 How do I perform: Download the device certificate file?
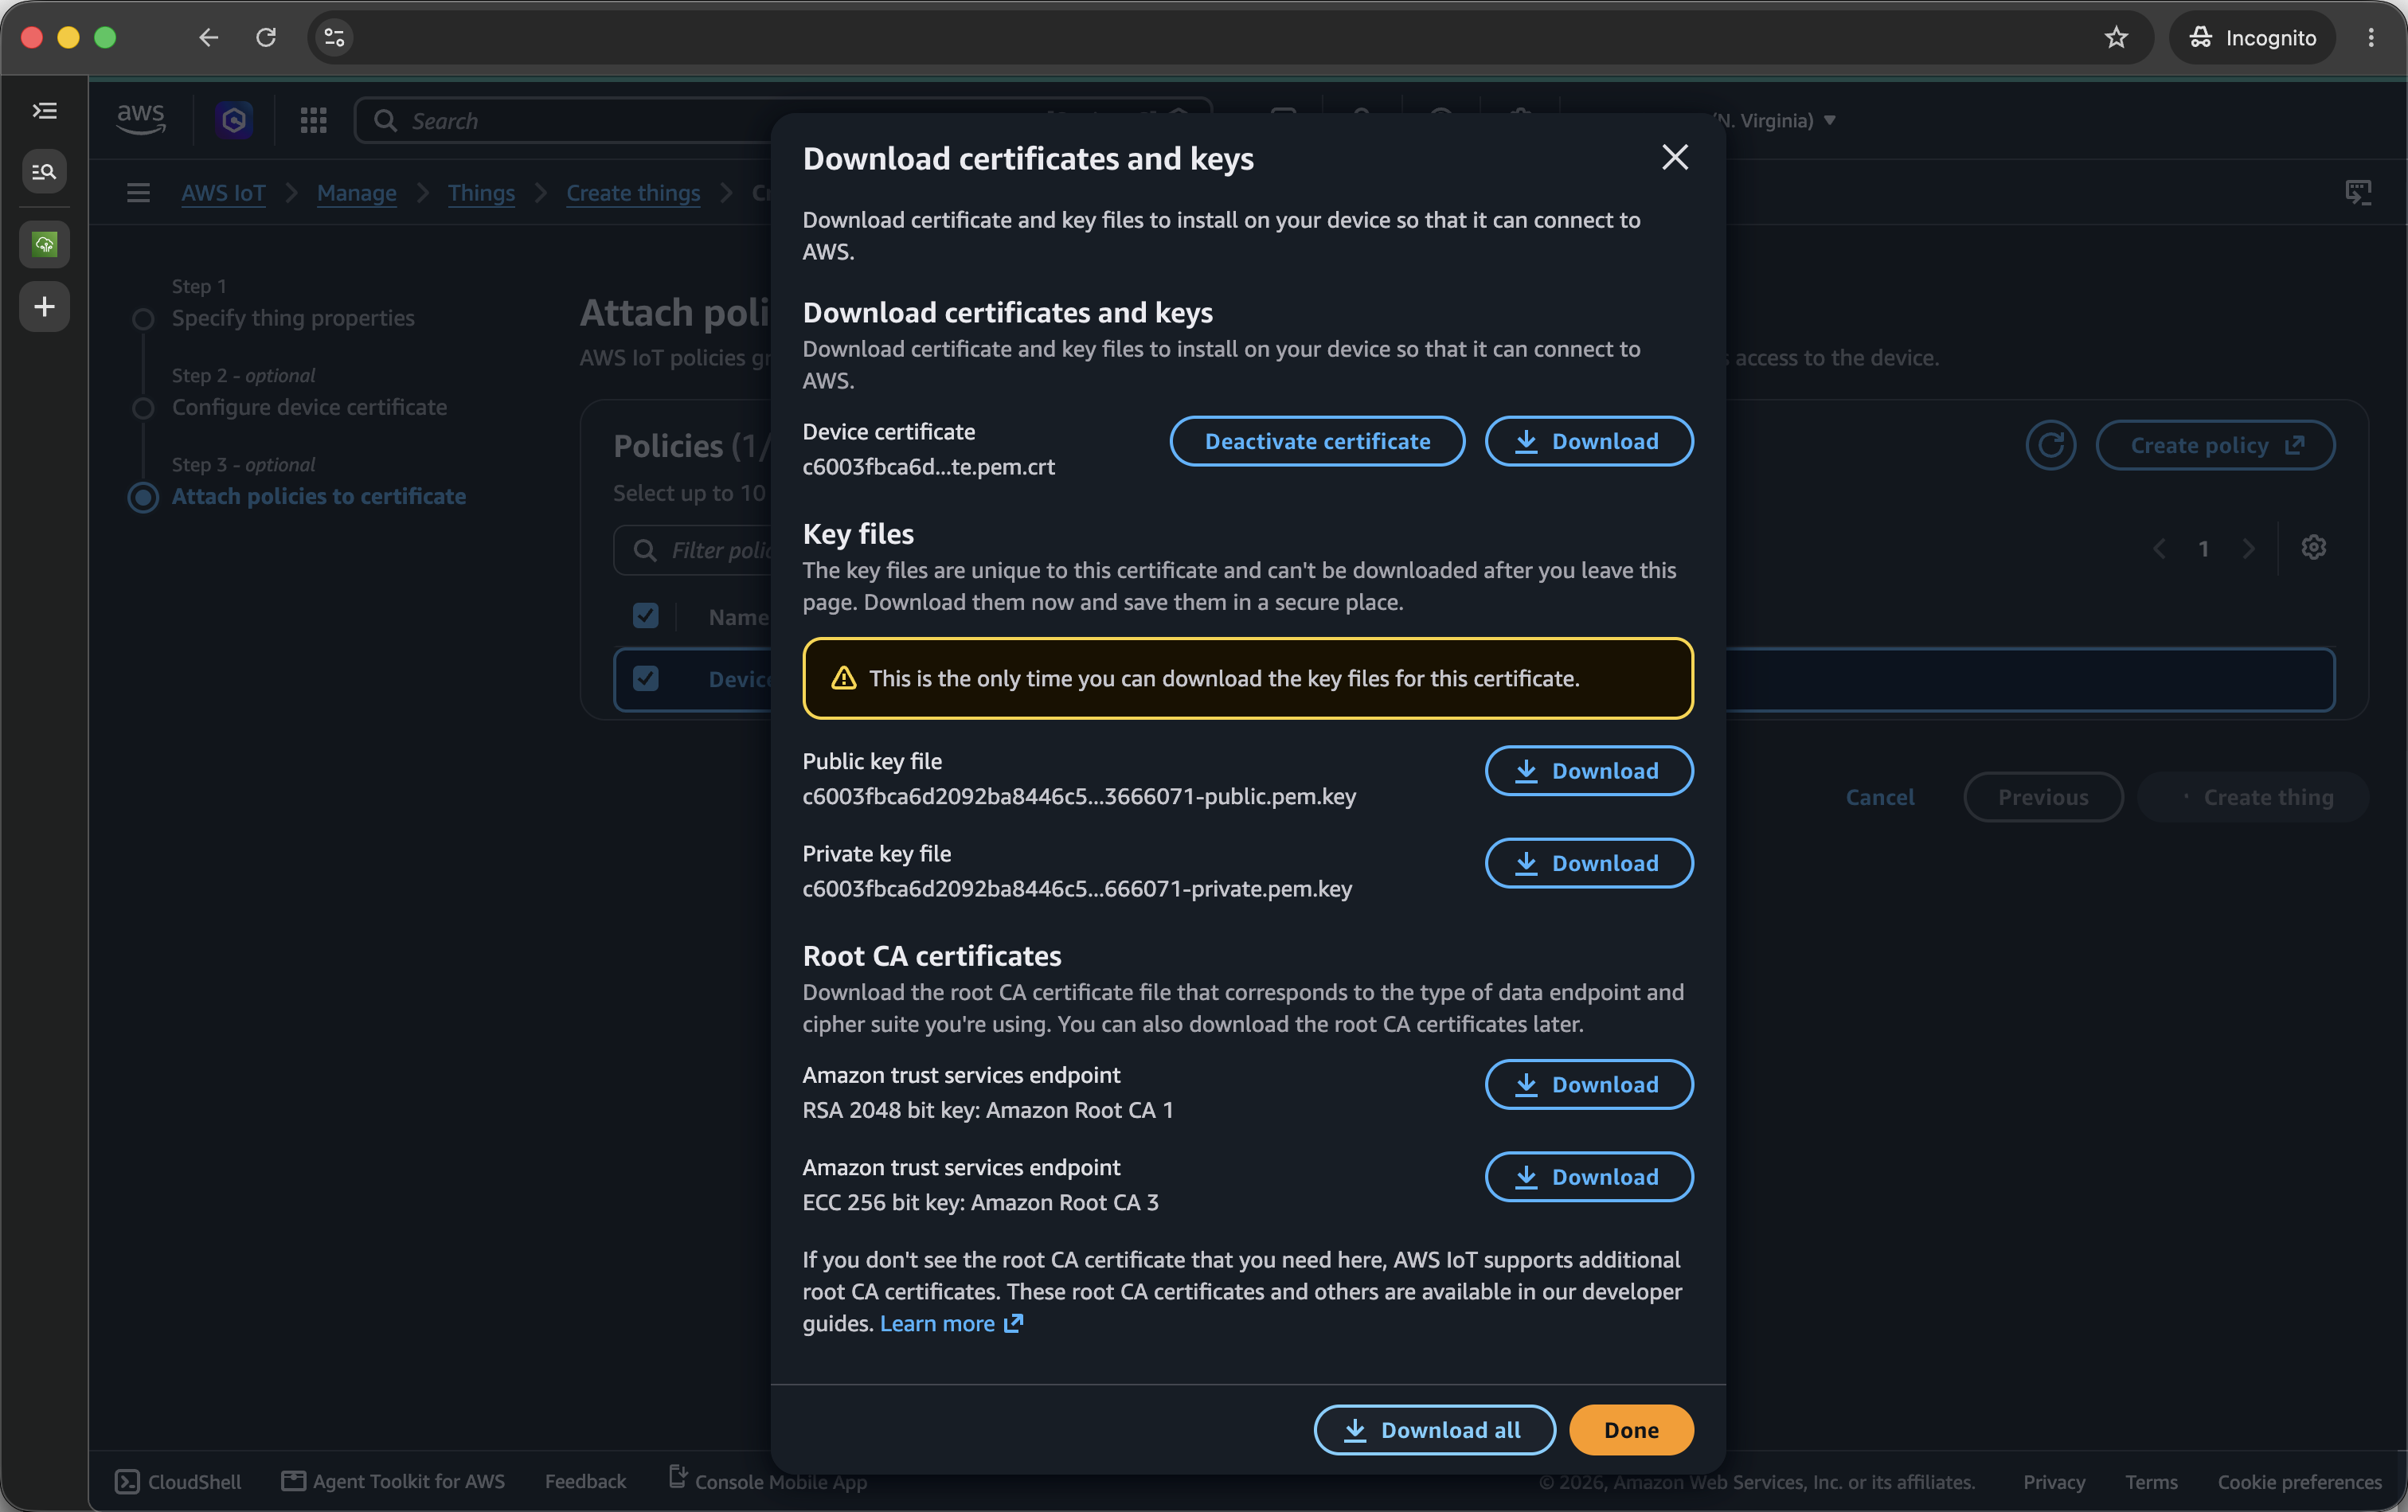pos(1588,441)
